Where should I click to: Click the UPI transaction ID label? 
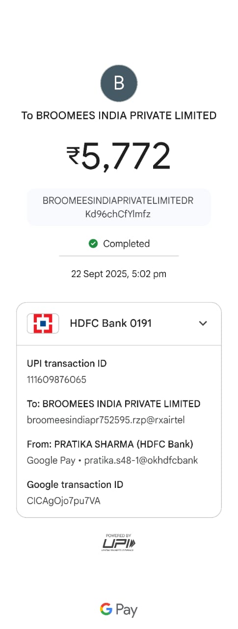pos(67,364)
